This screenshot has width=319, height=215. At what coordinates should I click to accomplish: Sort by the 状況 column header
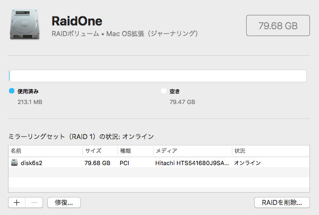click(271, 151)
